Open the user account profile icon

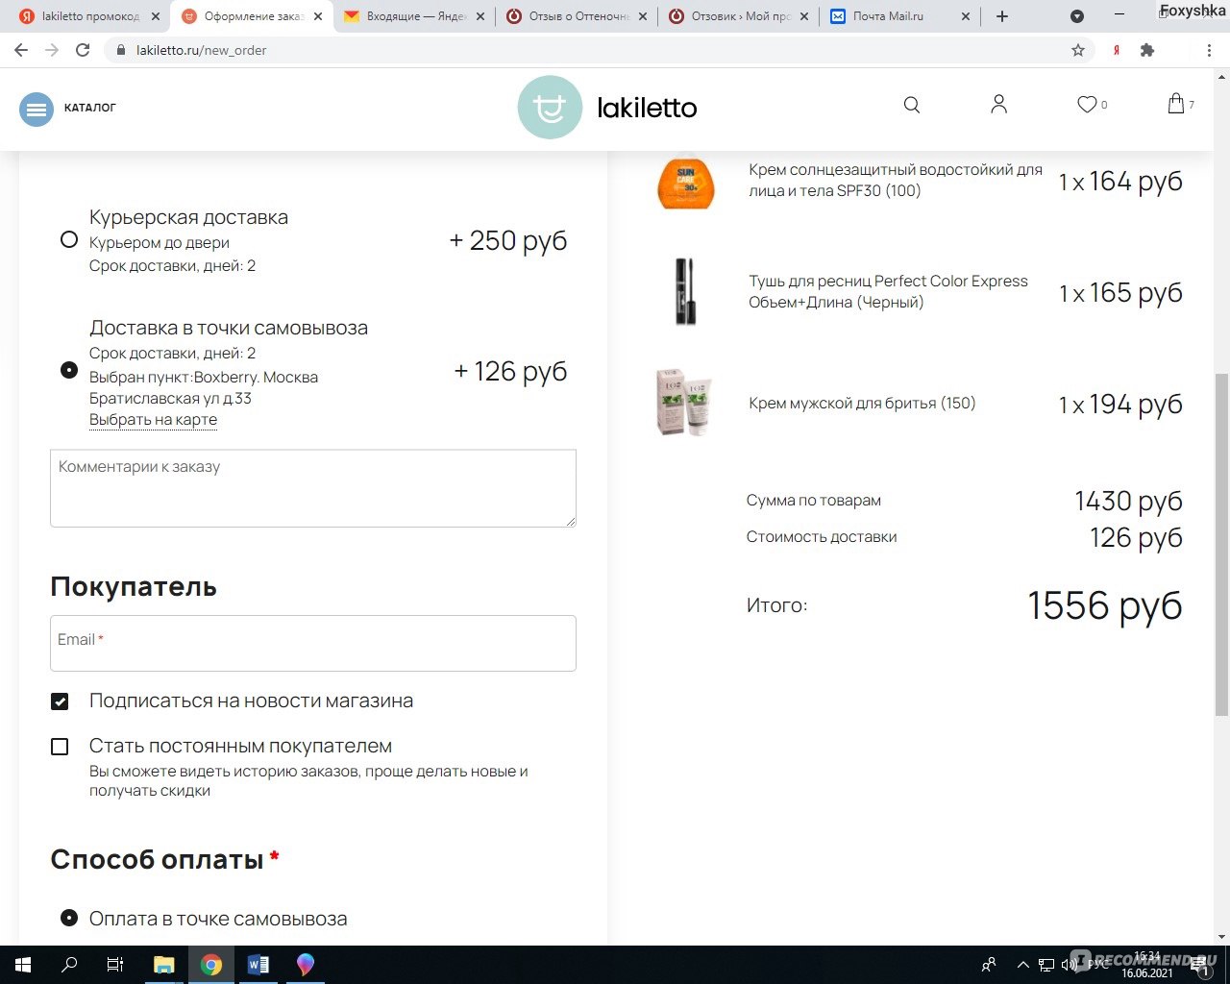click(998, 105)
